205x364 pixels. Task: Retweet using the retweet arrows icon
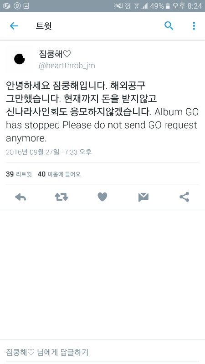[61, 197]
